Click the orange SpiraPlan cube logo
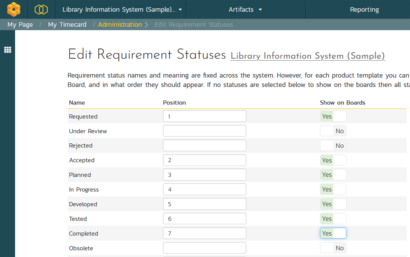This screenshot has height=257, width=410. click(14, 9)
